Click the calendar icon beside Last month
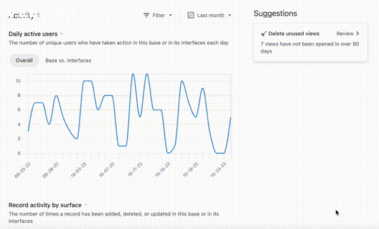Screen dimensions: 379x229 click(x=191, y=15)
